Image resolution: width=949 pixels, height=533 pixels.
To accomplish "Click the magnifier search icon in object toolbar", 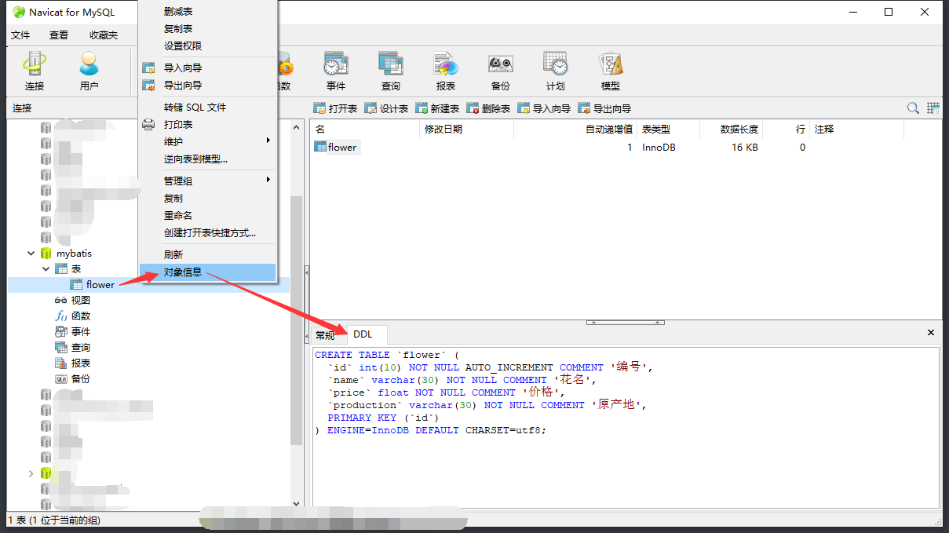I will tap(913, 108).
